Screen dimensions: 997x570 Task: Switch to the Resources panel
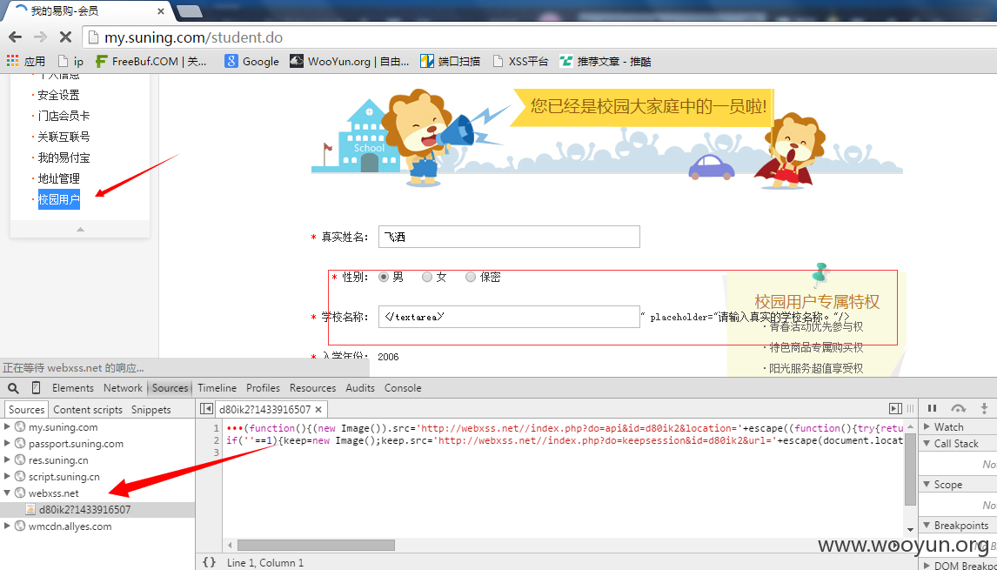(312, 388)
